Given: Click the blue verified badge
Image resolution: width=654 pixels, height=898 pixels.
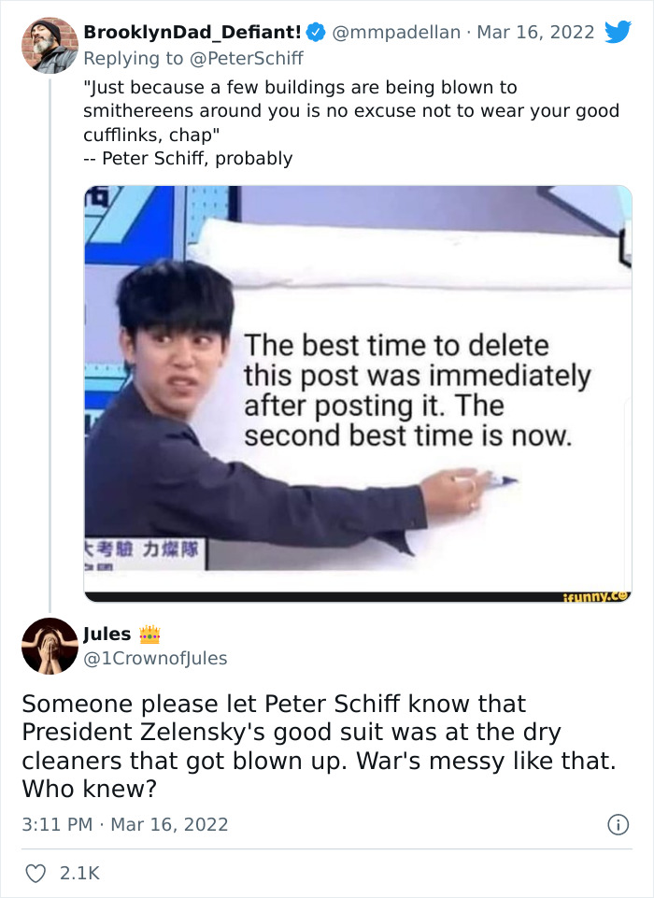Looking at the screenshot, I should pyautogui.click(x=316, y=33).
